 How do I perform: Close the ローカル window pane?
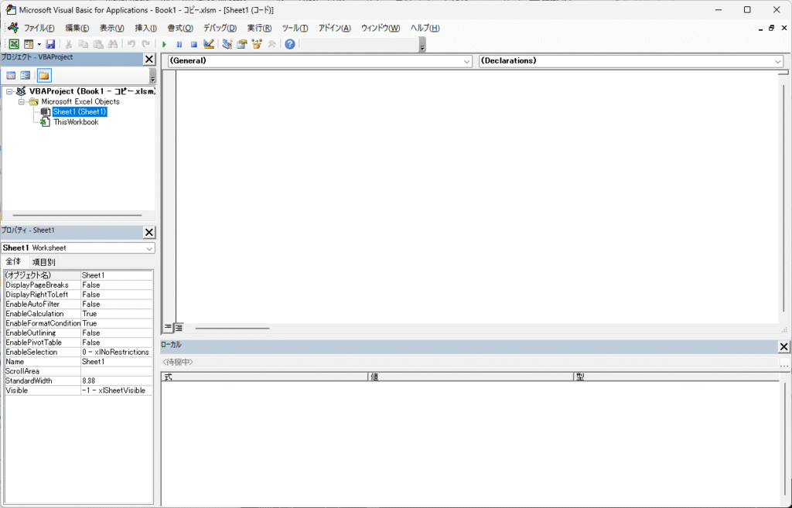point(783,346)
